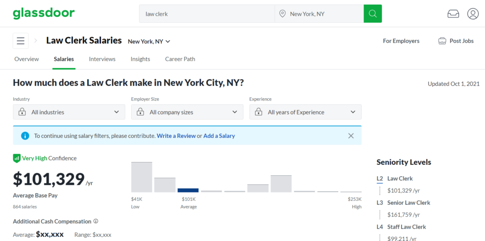This screenshot has height=241, width=485.
Task: Click the Additional Cash Compensation info icon
Action: (96, 221)
